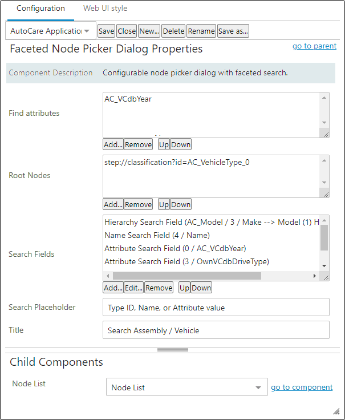Click the splitter handle above Child Components
The height and width of the screenshot is (420, 345).
173,350
